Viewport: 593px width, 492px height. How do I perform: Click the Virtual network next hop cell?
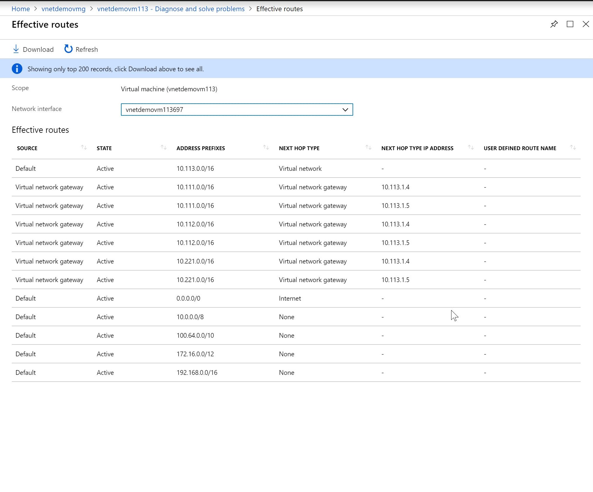pos(300,168)
